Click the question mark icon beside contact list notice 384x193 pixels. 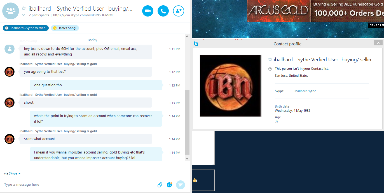point(270,69)
